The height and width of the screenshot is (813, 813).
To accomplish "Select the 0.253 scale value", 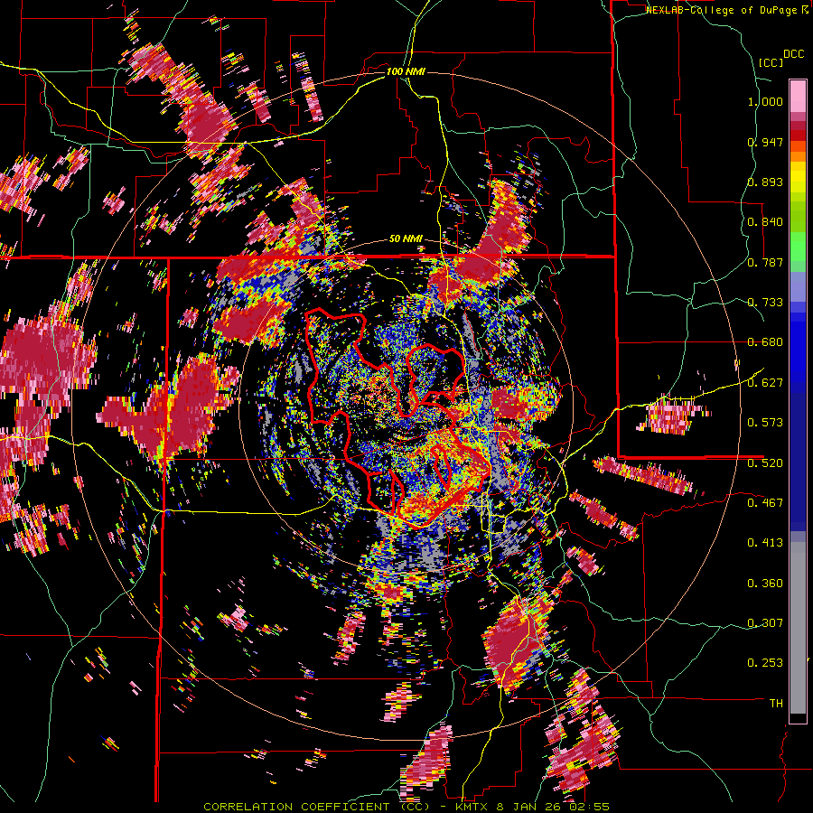I will (x=765, y=663).
